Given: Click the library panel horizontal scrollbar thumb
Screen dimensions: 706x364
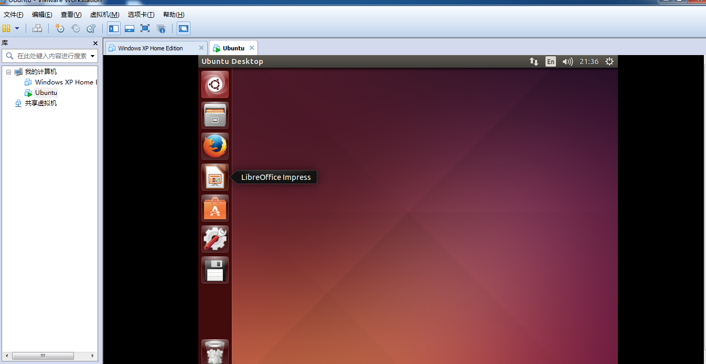Looking at the screenshot, I should pyautogui.click(x=43, y=356).
